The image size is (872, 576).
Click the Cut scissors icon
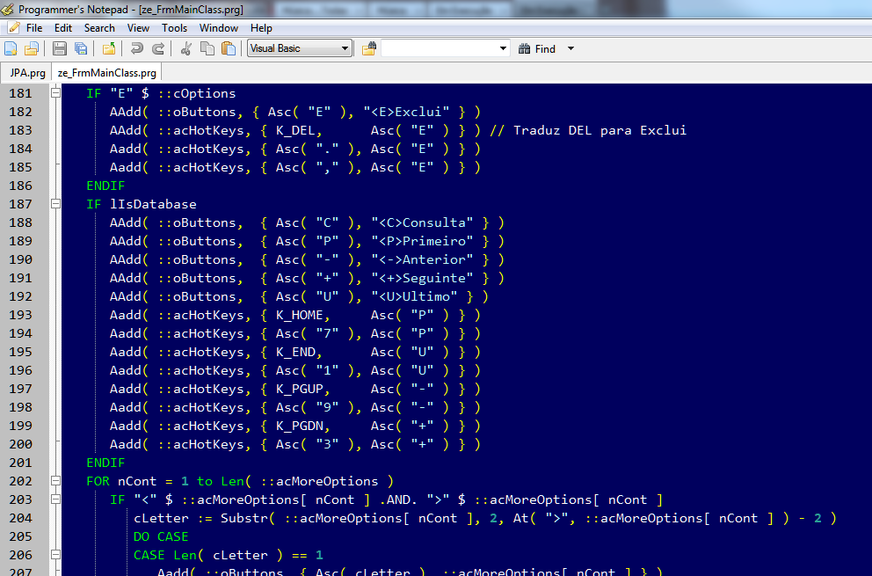tap(186, 49)
